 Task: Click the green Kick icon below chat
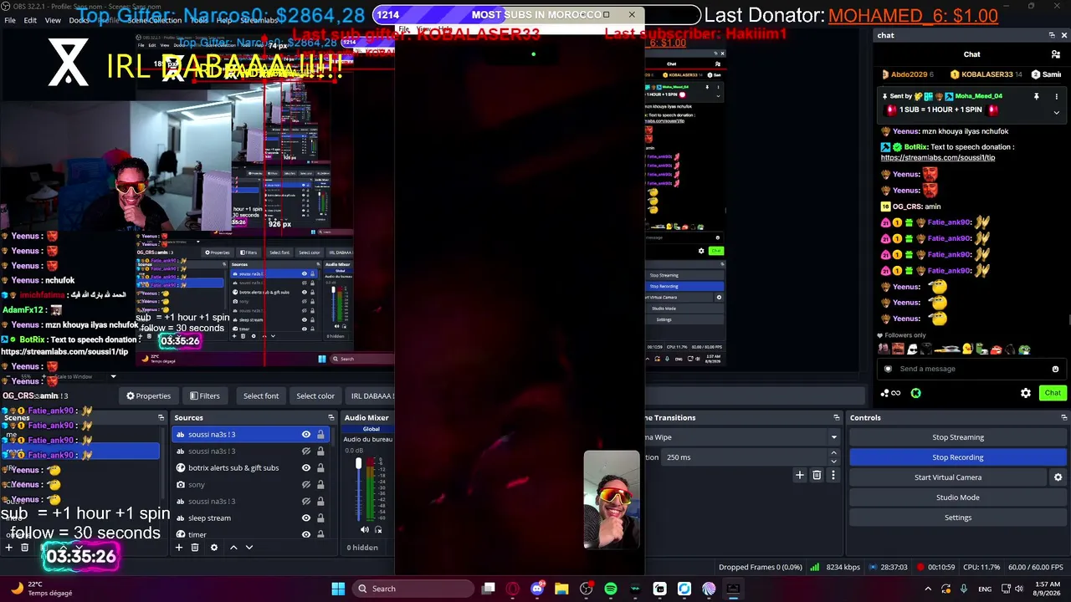pos(916,393)
